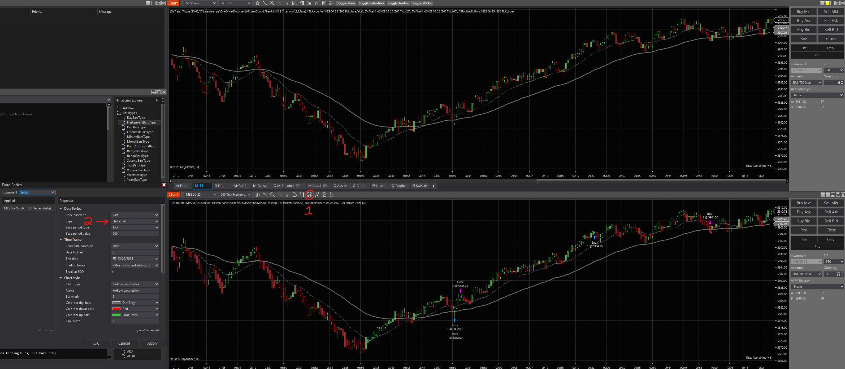Collapse the Chart style section
The width and height of the screenshot is (845, 369).
61,278
